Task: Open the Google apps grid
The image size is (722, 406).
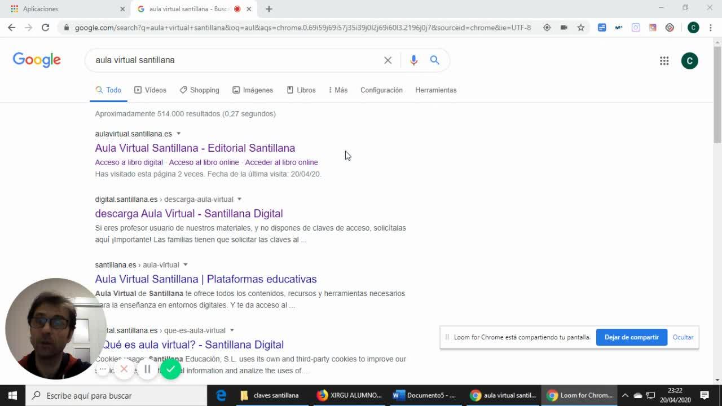Action: coord(664,61)
